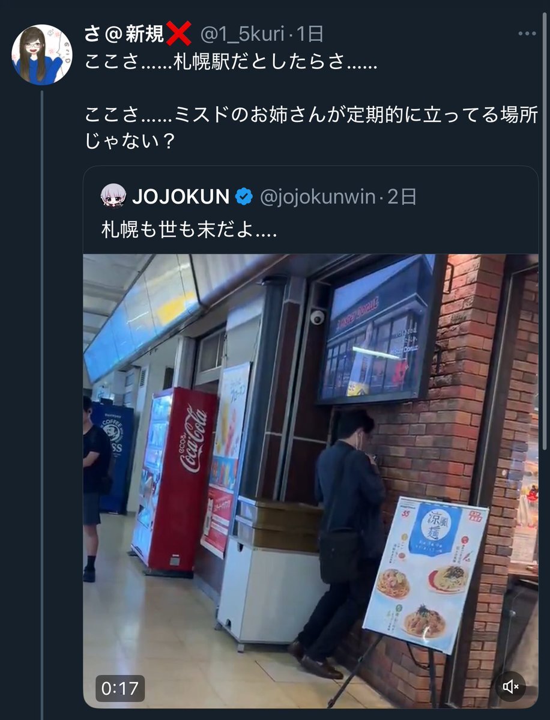Open the 2日 timestamp of quoted tweet

tap(402, 197)
